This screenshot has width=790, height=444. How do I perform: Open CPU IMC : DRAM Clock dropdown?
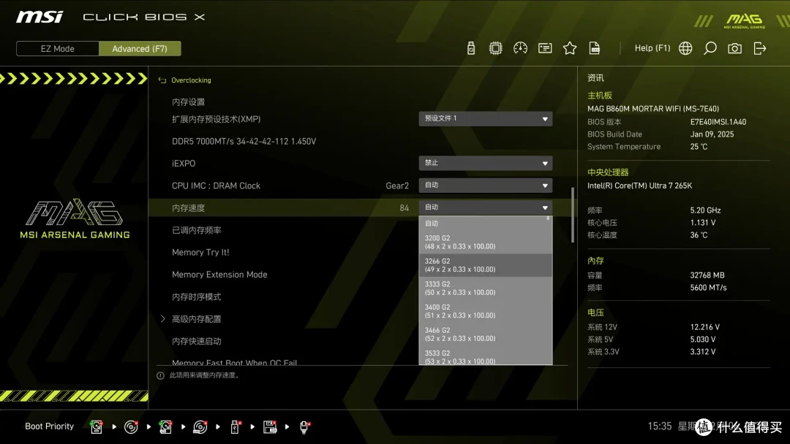[485, 185]
